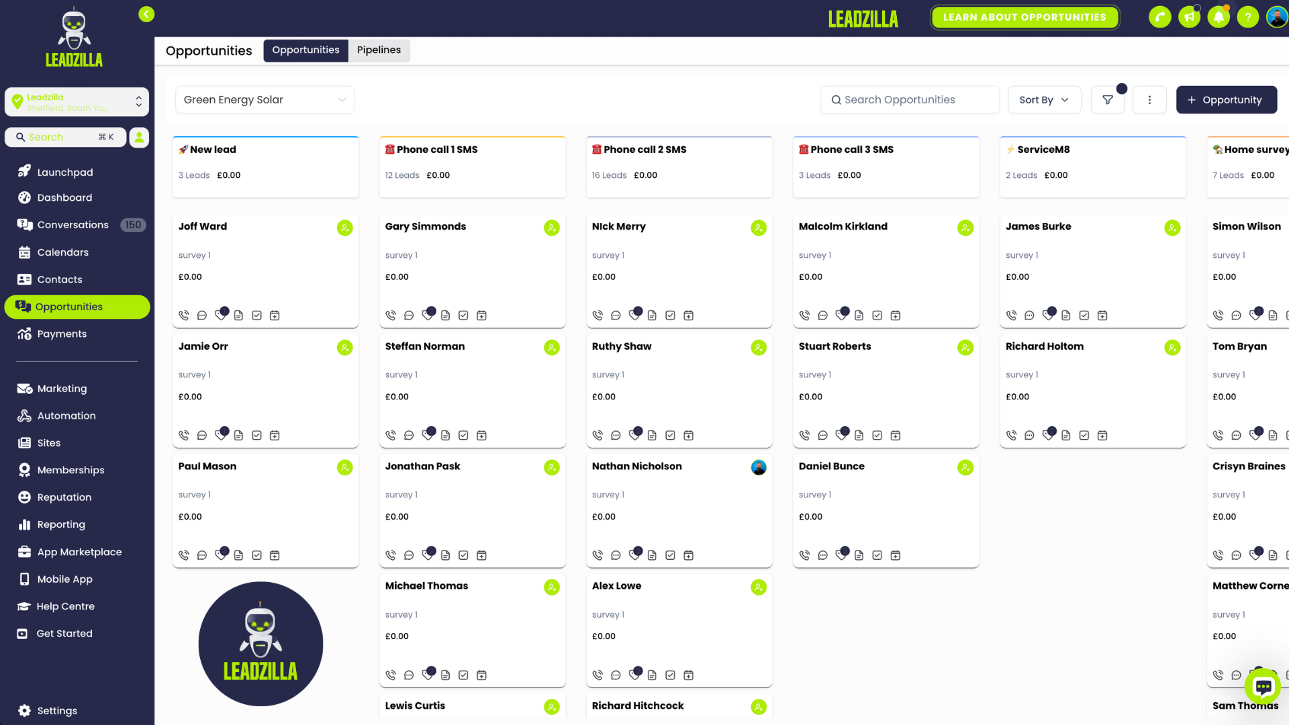
Task: Toggle the filter icon next to Sort By
Action: [1108, 99]
